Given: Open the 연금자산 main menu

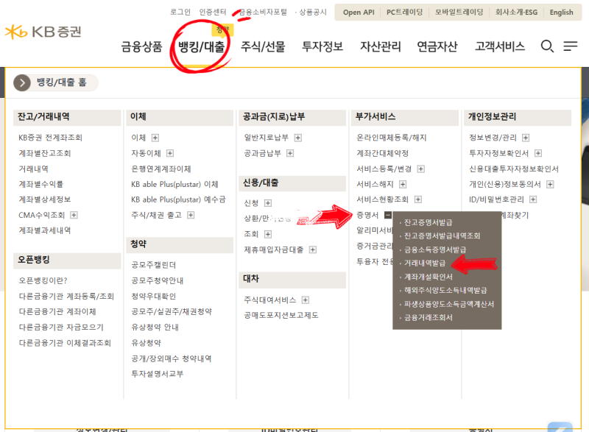Looking at the screenshot, I should coord(437,46).
